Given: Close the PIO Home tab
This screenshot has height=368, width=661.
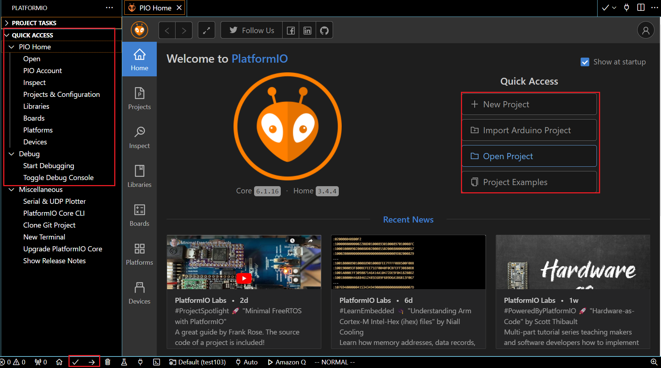Looking at the screenshot, I should click(179, 8).
